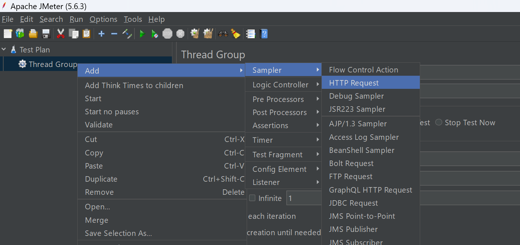Select Flow Control Action sampler
Screen dimensions: 520x245
(x=371, y=70)
